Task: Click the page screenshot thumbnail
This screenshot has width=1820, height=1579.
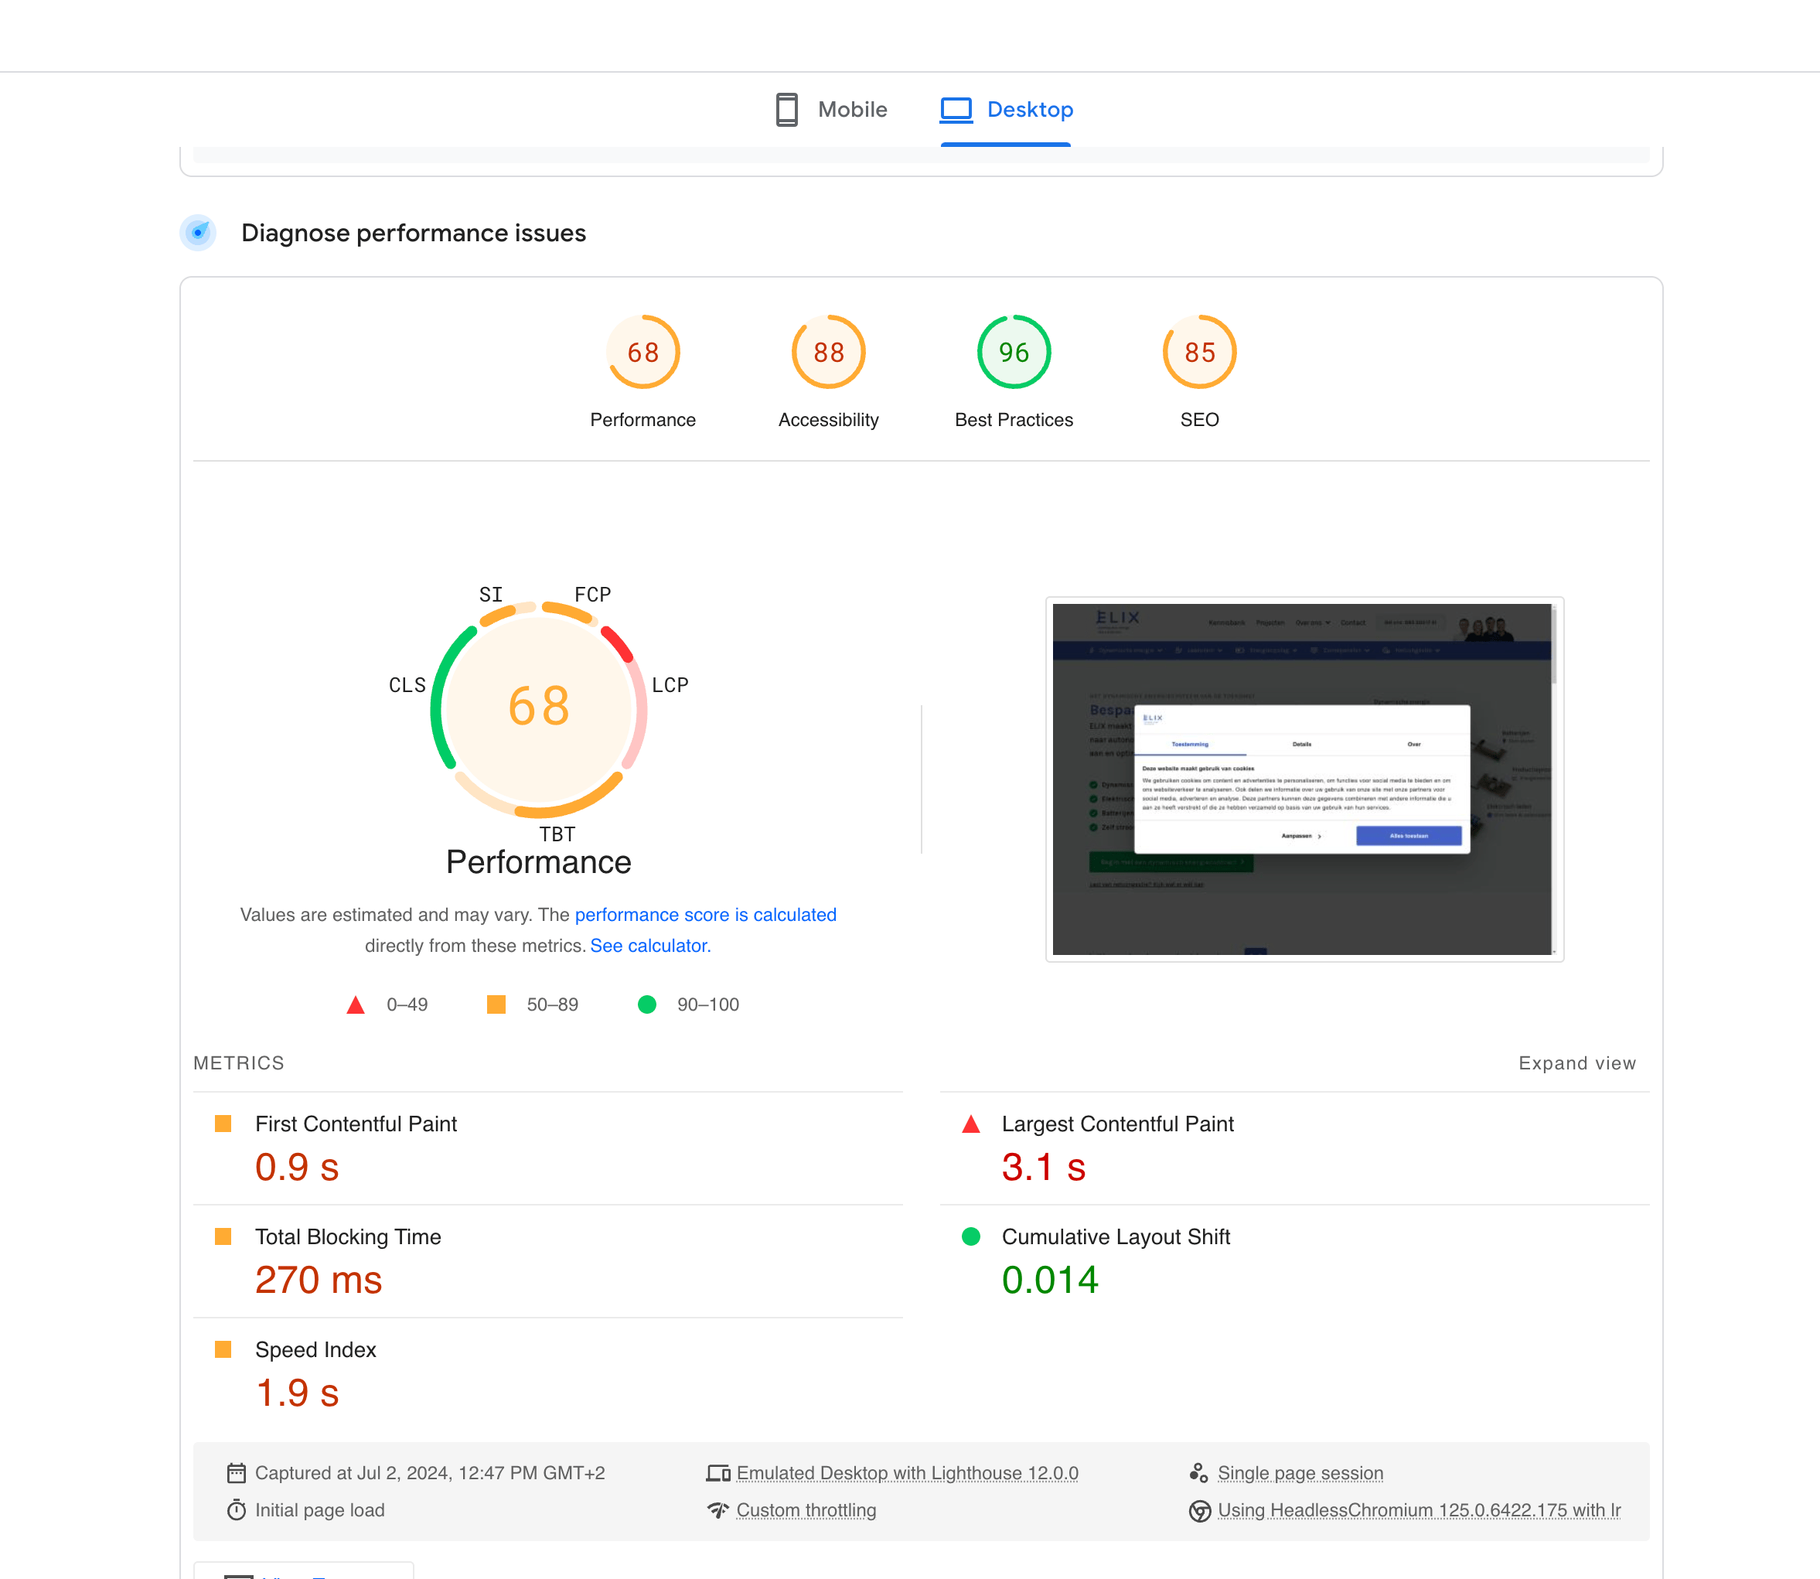Action: click(1303, 779)
